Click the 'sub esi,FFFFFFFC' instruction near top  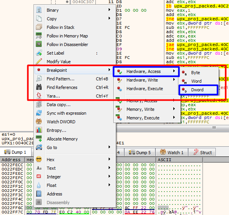click(x=188, y=27)
